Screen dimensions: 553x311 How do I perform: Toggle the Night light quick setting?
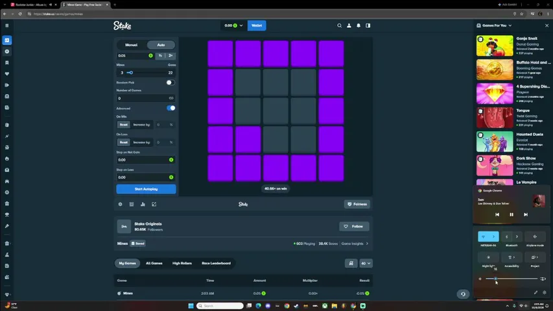[488, 257]
